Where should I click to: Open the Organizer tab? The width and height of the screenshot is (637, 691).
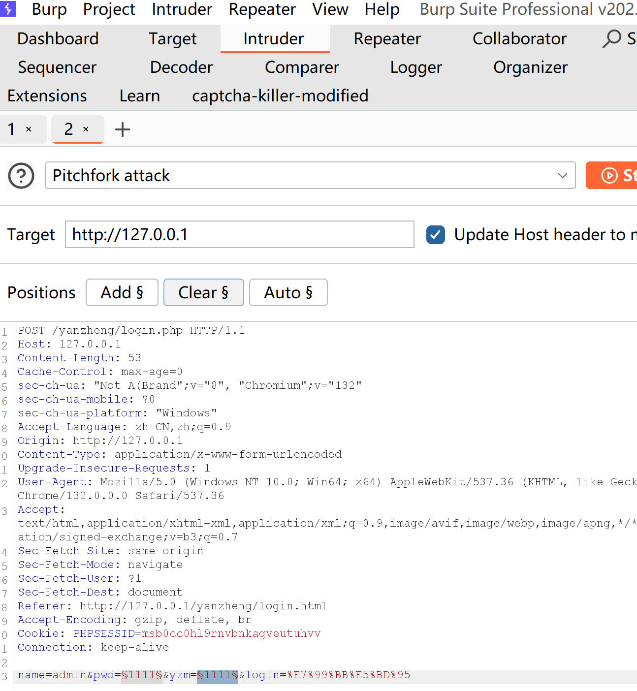[530, 67]
